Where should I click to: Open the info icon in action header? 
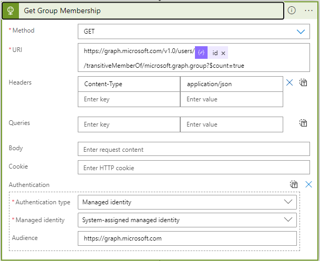tap(292, 11)
